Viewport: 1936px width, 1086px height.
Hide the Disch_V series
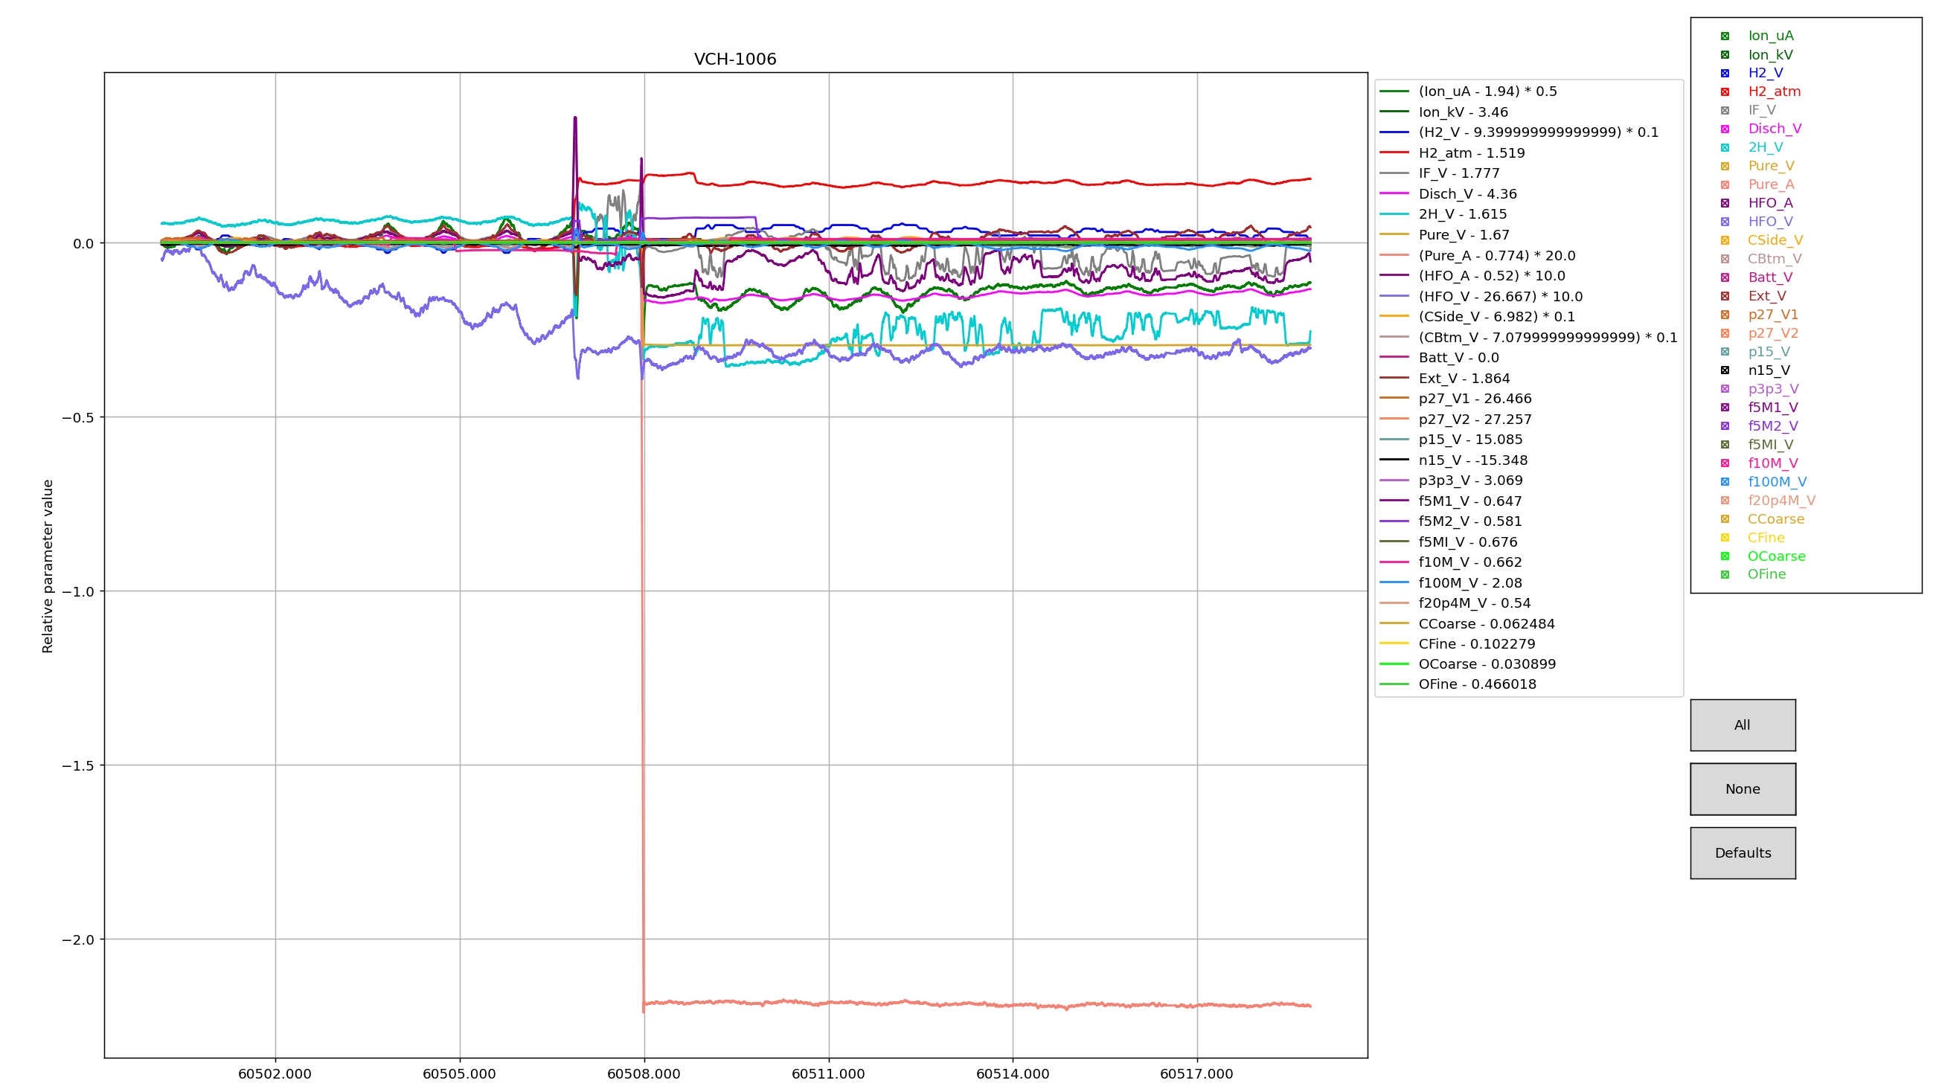click(x=1725, y=129)
